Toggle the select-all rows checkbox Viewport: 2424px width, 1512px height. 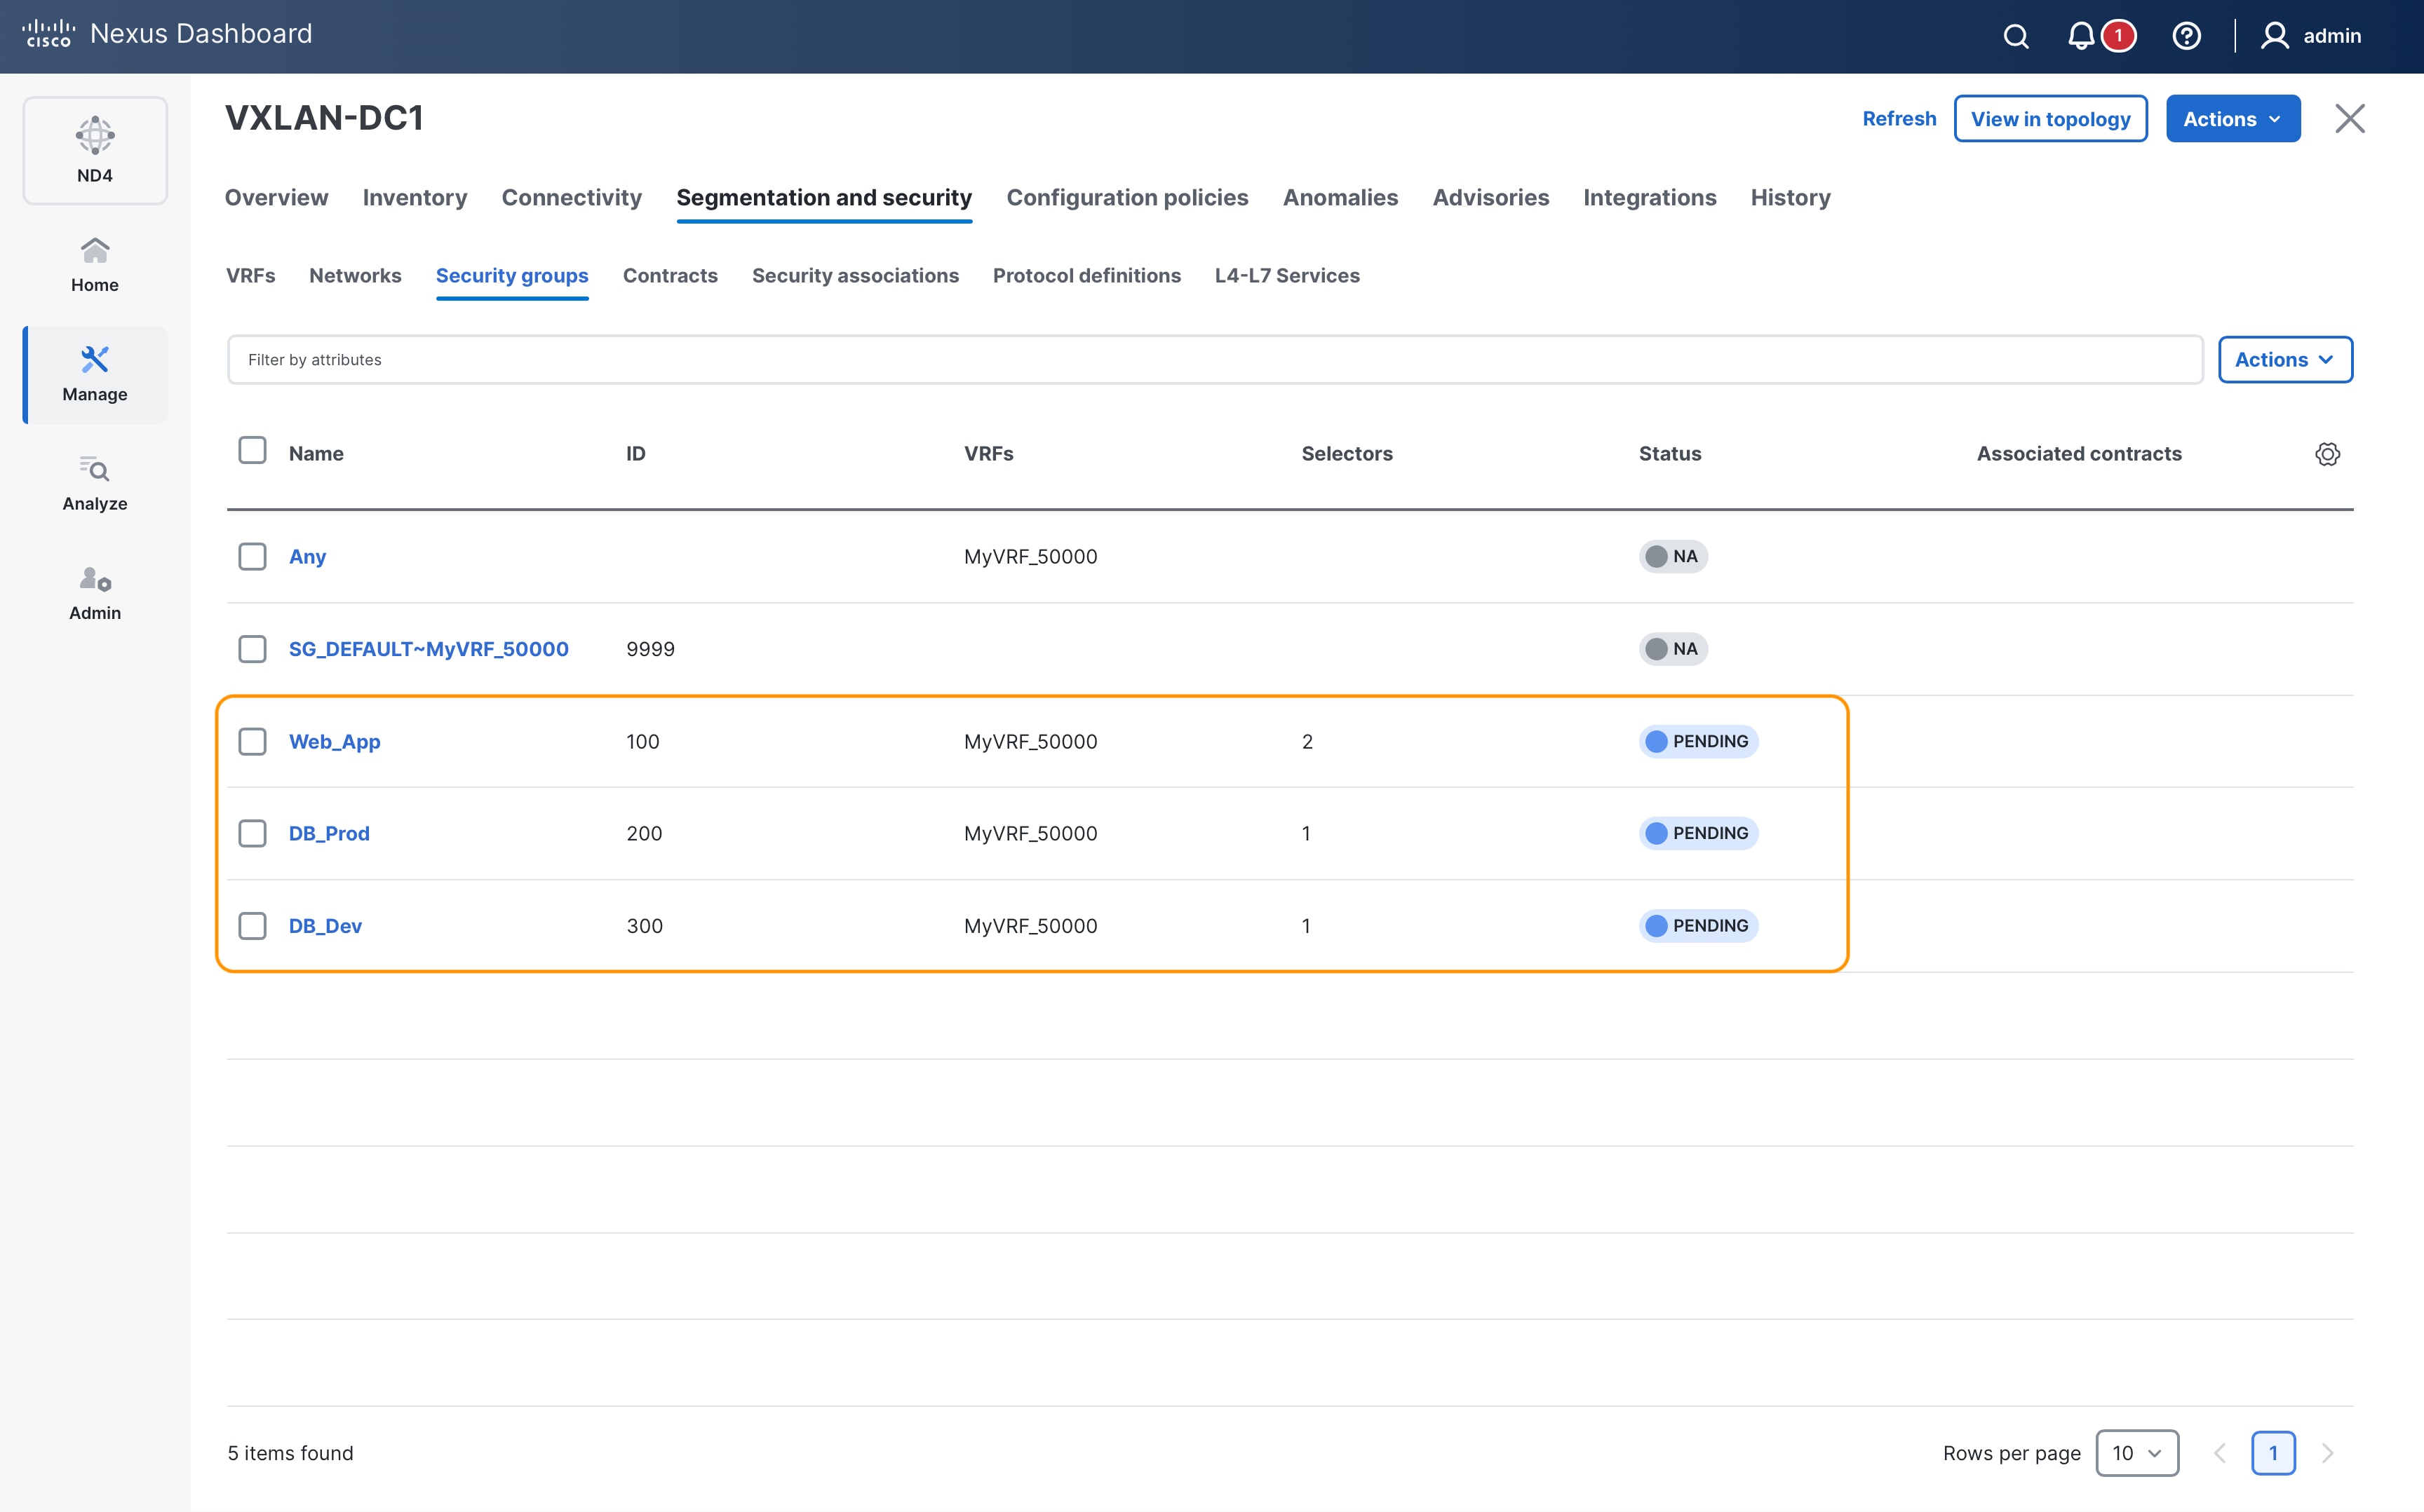click(x=252, y=450)
